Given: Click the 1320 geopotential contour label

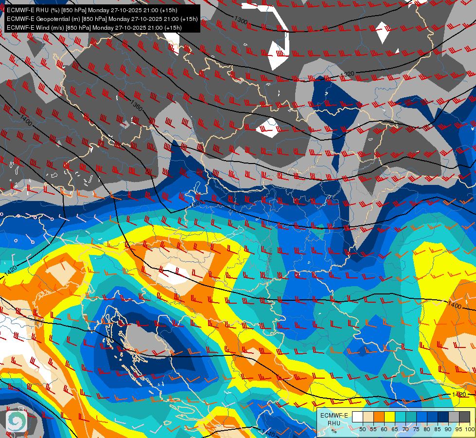Looking at the screenshot, I should point(347,74).
